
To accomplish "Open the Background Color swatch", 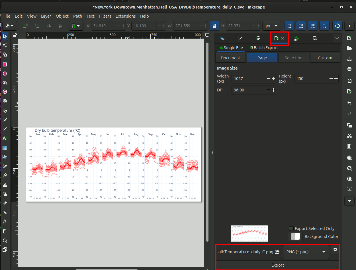I will click(x=295, y=236).
